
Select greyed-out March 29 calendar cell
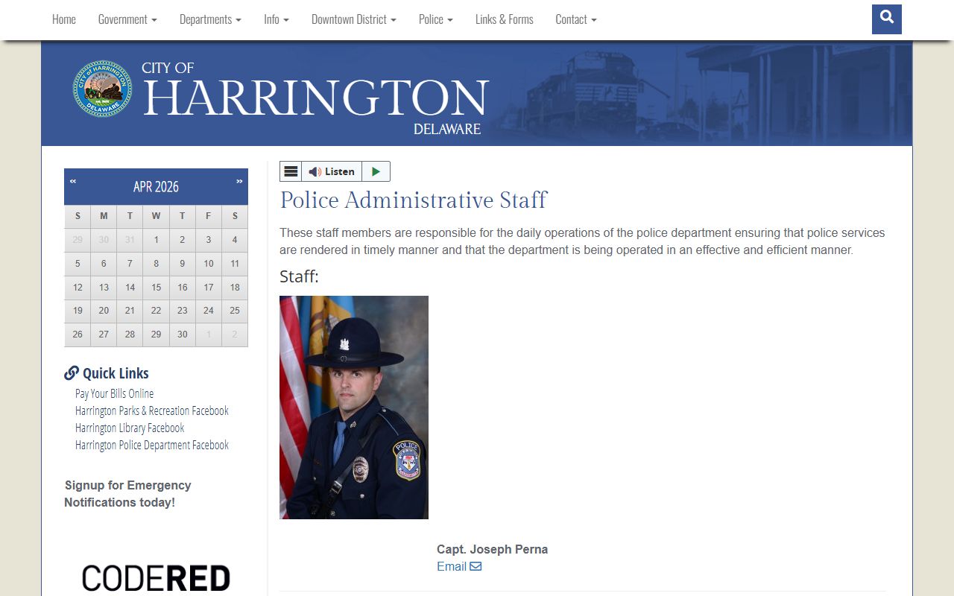click(78, 240)
